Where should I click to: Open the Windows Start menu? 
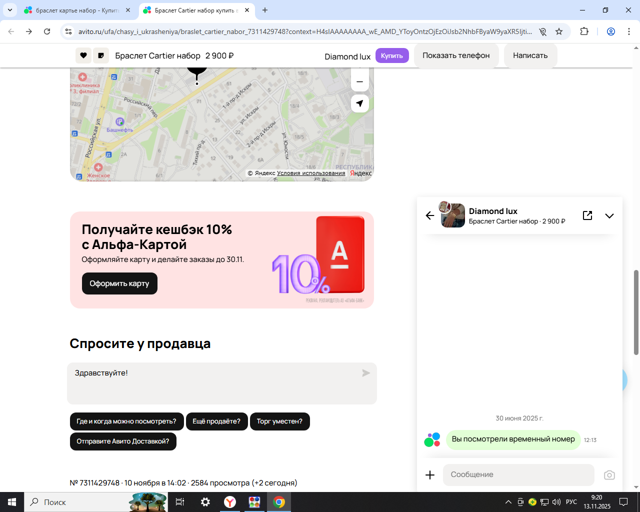[12, 502]
